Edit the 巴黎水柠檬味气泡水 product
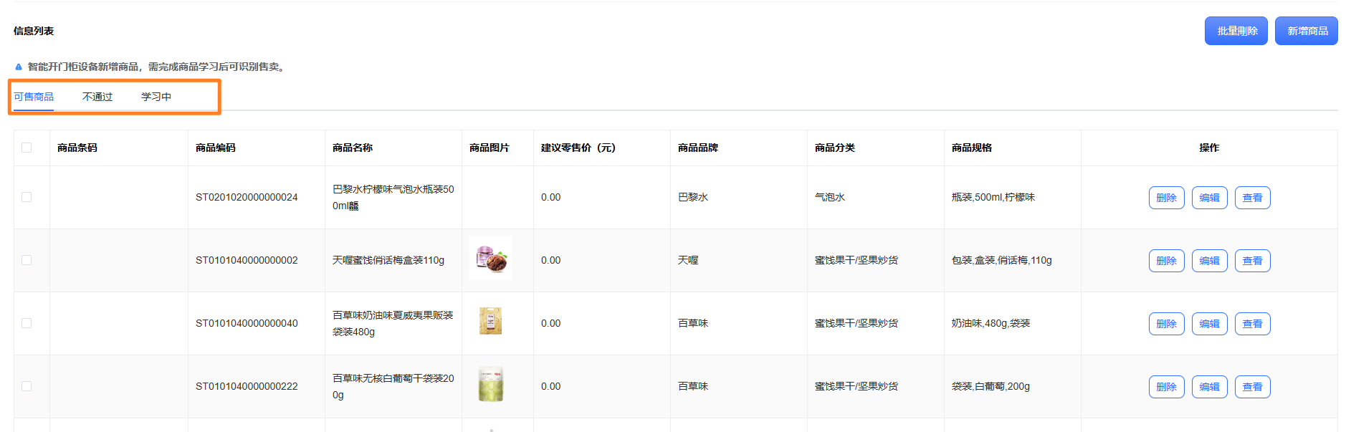 click(x=1210, y=198)
